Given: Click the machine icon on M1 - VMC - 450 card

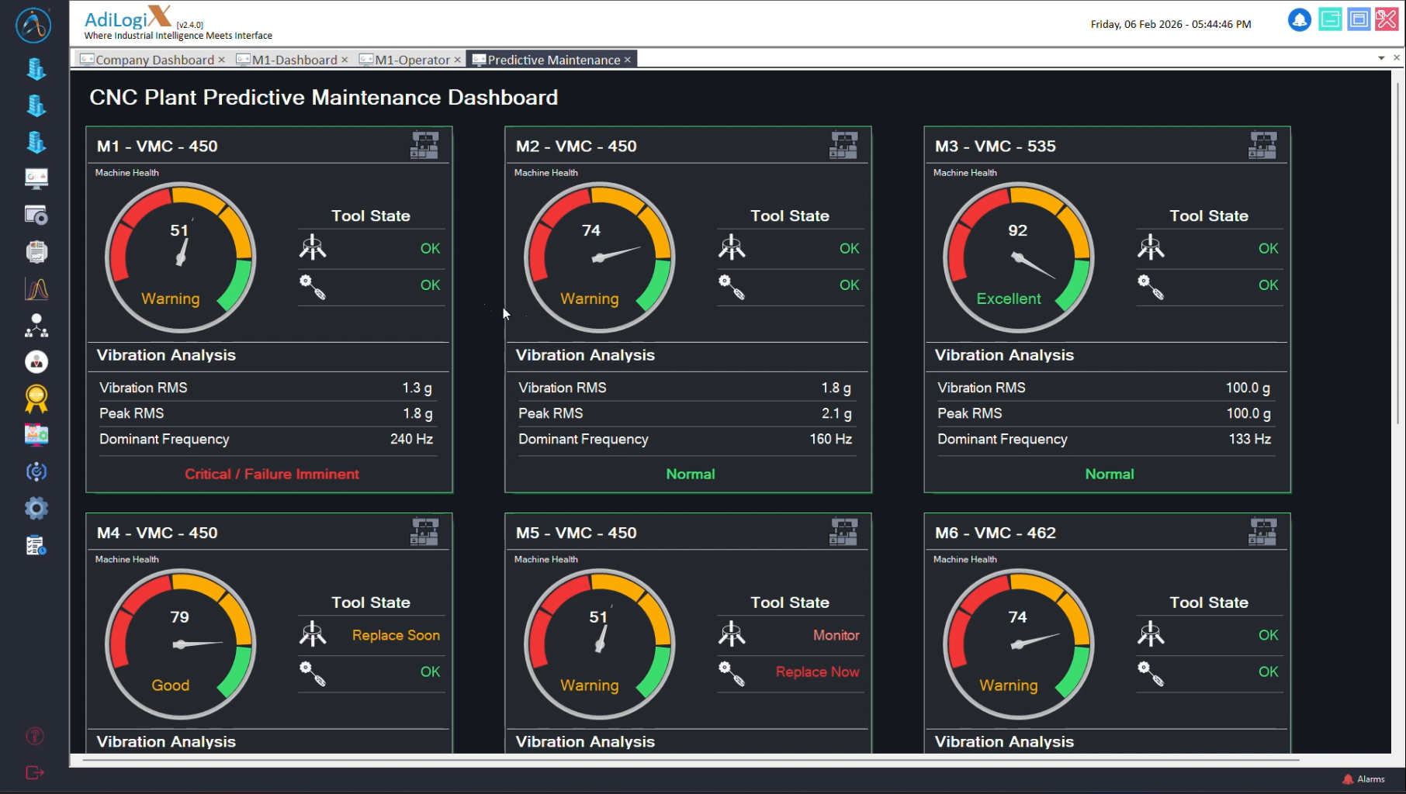Looking at the screenshot, I should 424,146.
